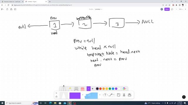Open the FigJam help button
Viewport: 188px width, 105px height.
coord(184,97)
